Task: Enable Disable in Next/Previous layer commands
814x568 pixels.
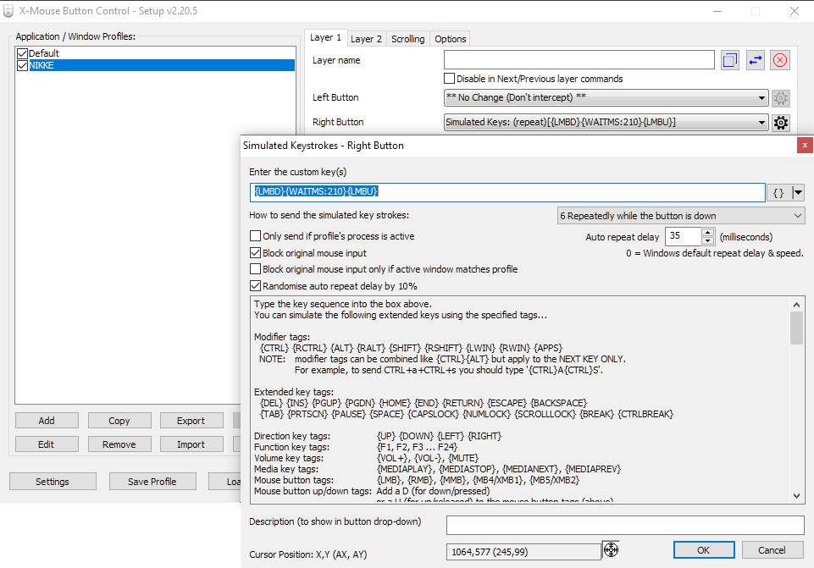Action: click(x=449, y=79)
